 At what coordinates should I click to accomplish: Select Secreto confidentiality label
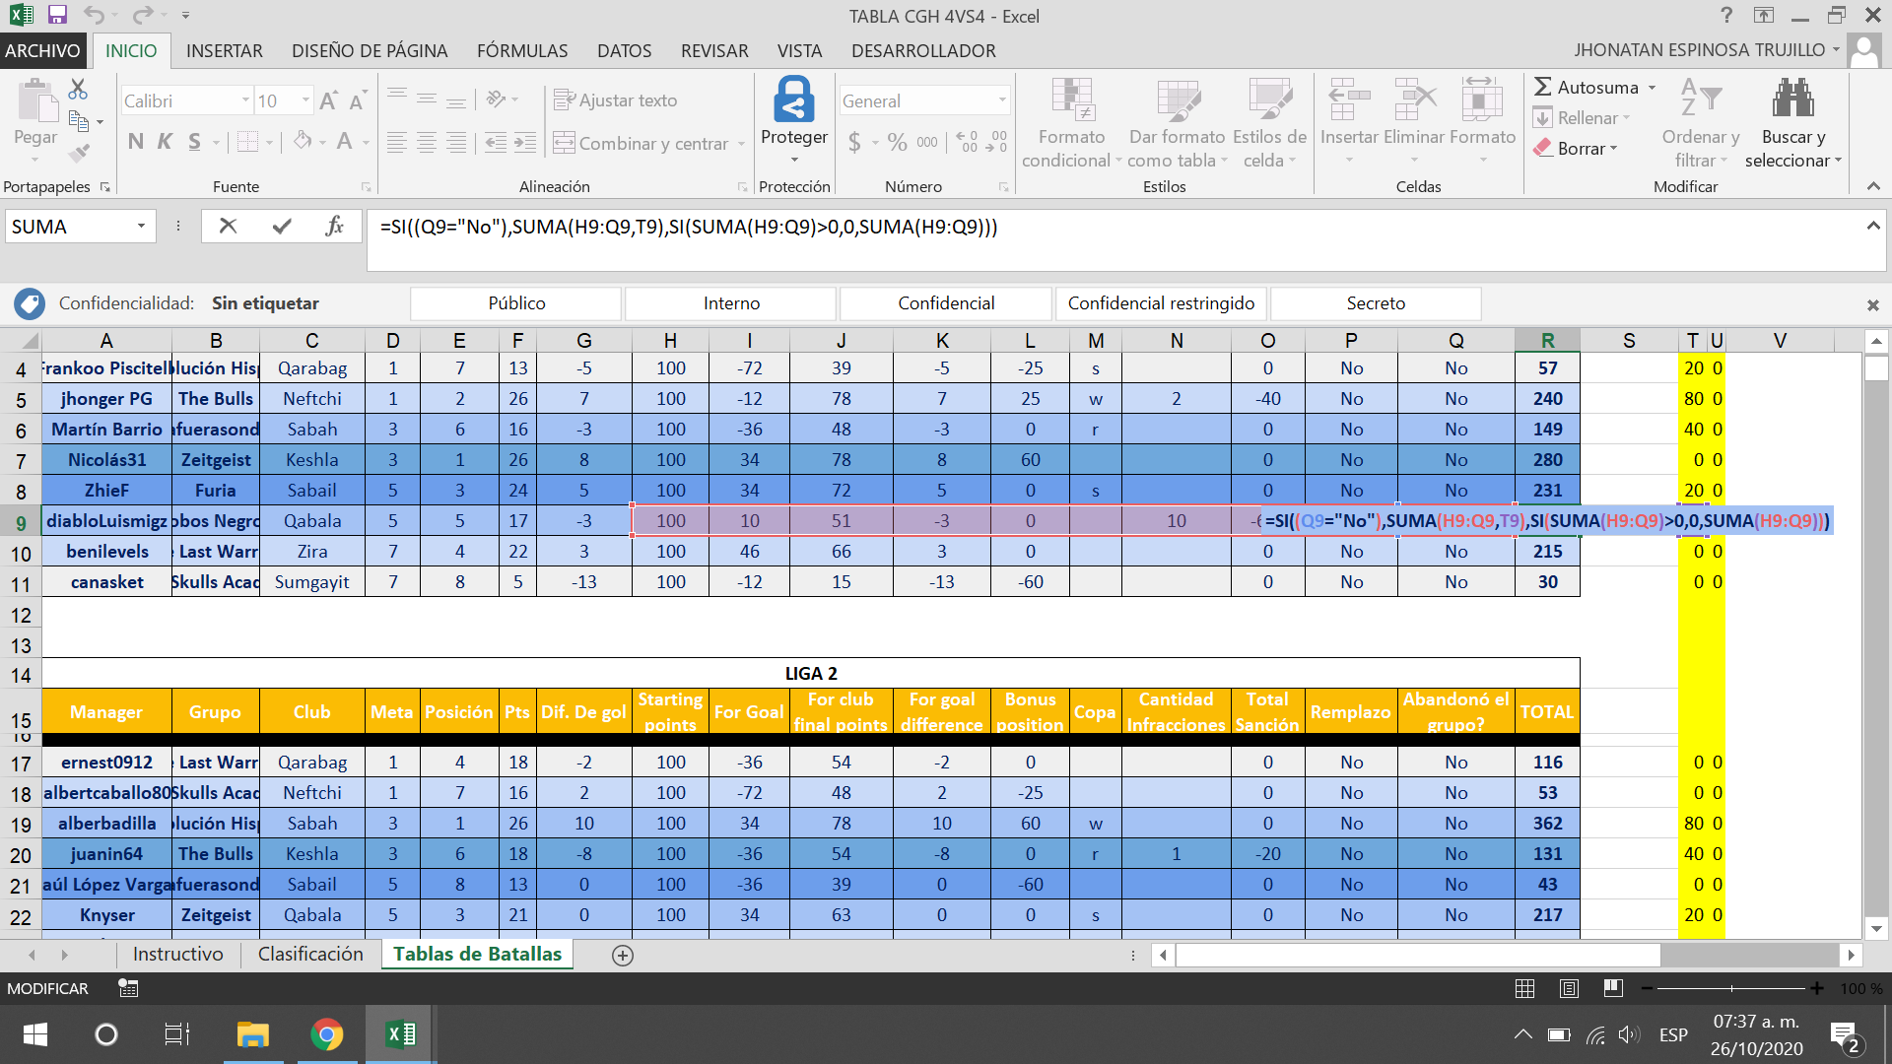[x=1376, y=303]
